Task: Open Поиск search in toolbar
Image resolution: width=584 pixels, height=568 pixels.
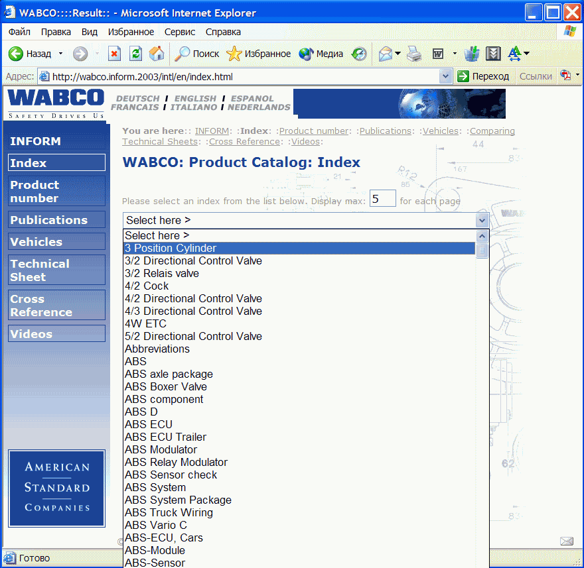Action: click(197, 54)
